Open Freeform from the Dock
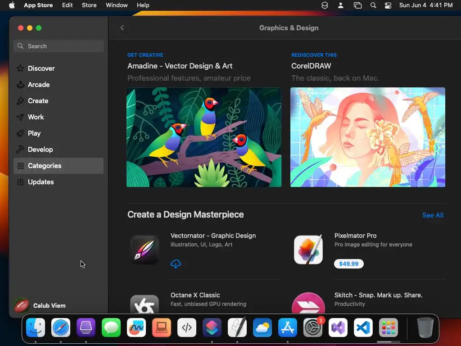461x346 pixels. pyautogui.click(x=136, y=328)
